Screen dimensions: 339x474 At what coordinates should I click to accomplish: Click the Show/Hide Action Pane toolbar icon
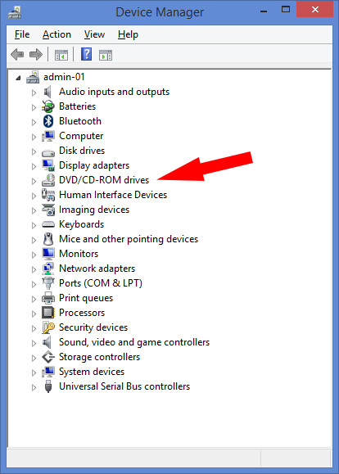coord(106,56)
